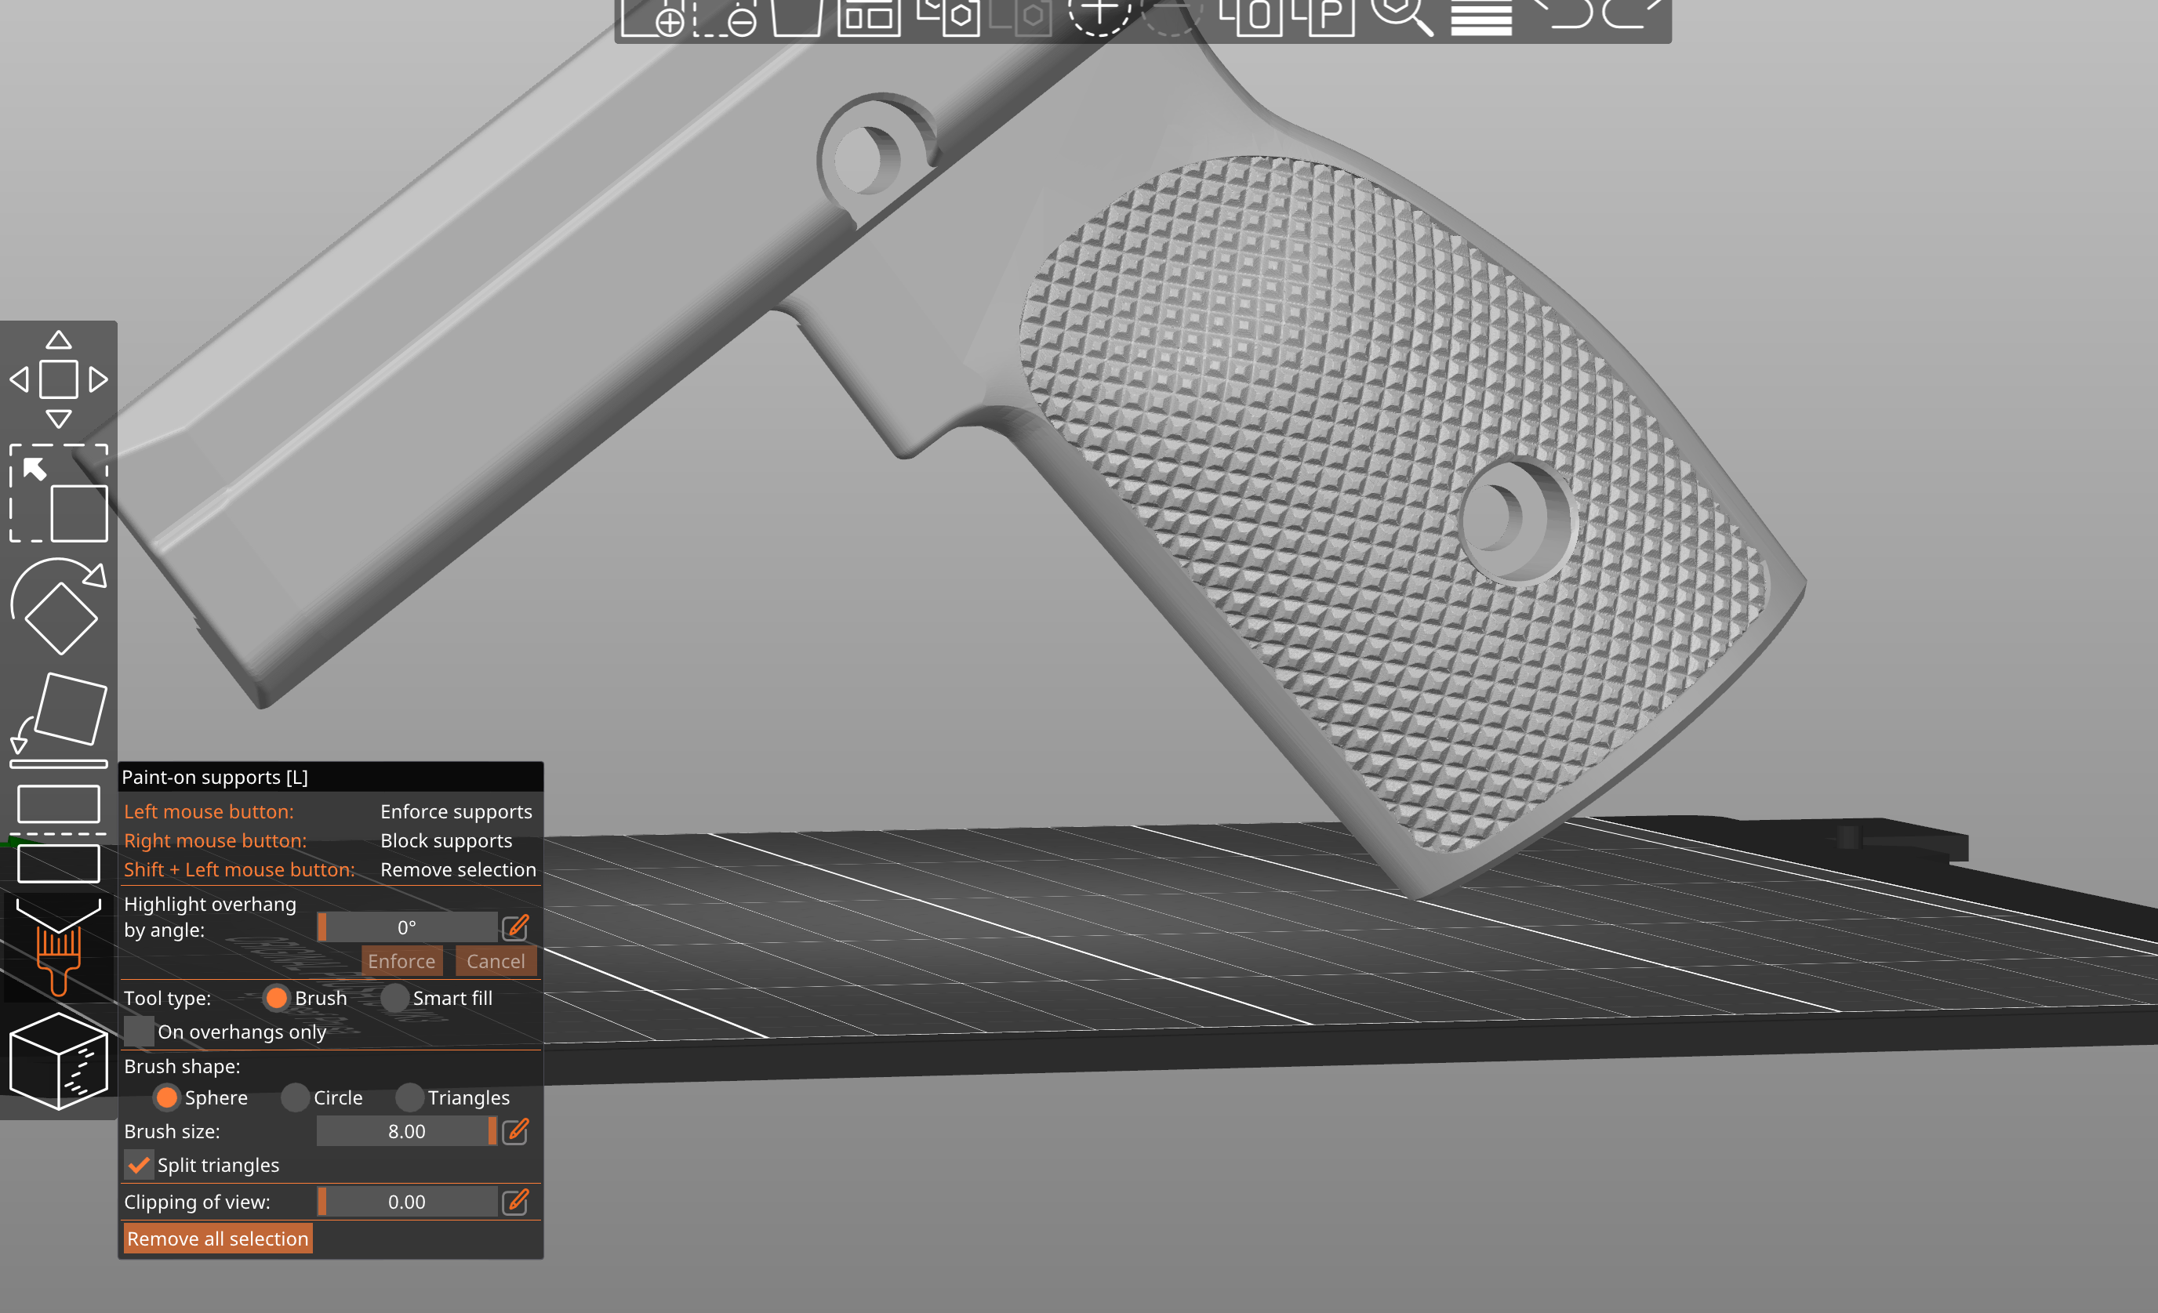Click the Cancel button

pos(496,960)
